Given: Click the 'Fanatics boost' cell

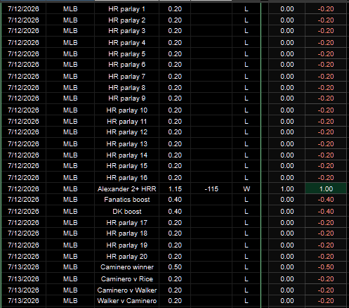Looking at the screenshot, I should (x=126, y=200).
